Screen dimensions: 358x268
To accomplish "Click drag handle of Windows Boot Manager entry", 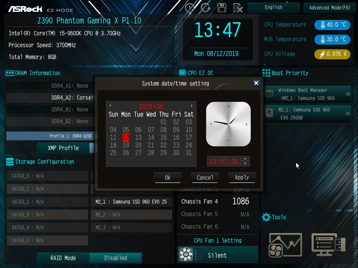I will 348,94.
